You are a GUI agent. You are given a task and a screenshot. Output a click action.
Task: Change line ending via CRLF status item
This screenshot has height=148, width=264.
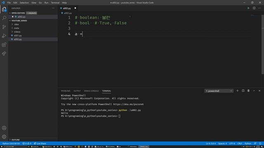pos(240,143)
